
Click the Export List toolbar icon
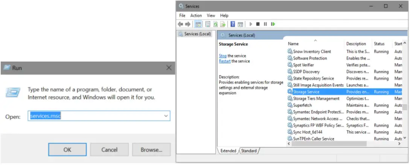(223, 24)
